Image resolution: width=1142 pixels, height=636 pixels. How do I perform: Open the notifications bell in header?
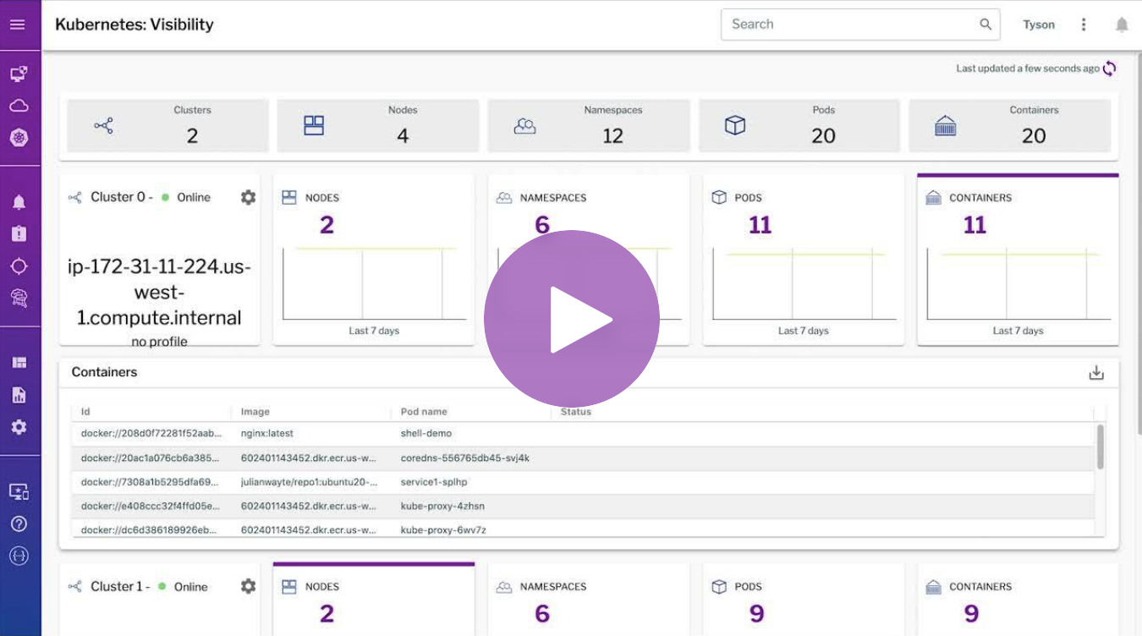tap(1122, 25)
